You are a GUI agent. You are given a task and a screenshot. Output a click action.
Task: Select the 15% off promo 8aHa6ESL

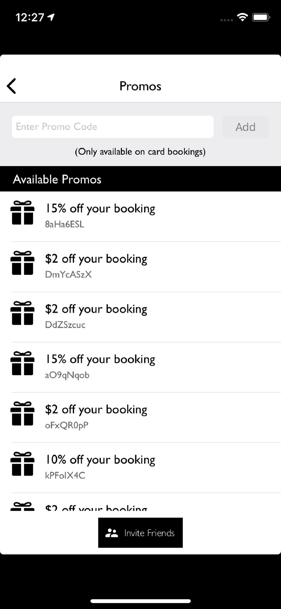coord(140,216)
